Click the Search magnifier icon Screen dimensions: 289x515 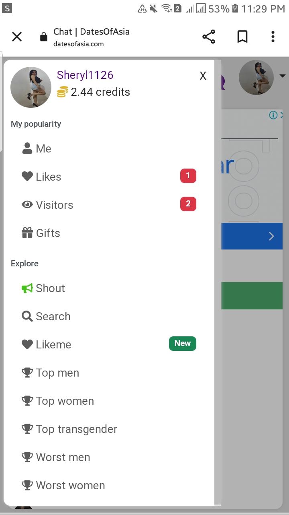[27, 316]
